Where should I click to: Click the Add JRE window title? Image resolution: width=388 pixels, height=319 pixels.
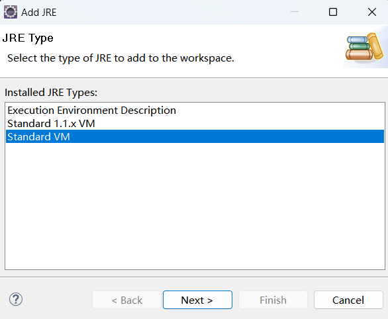39,13
